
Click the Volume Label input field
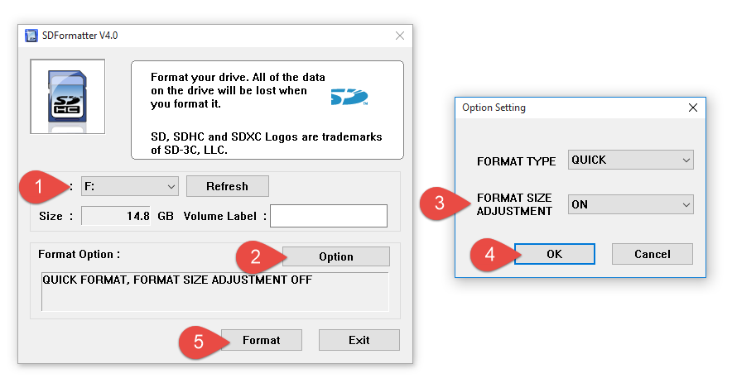click(329, 216)
